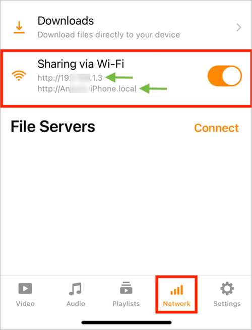Screen dimensions: 252x330
Task: Tap the Sharing via Wi-Fi title
Action: click(x=81, y=64)
